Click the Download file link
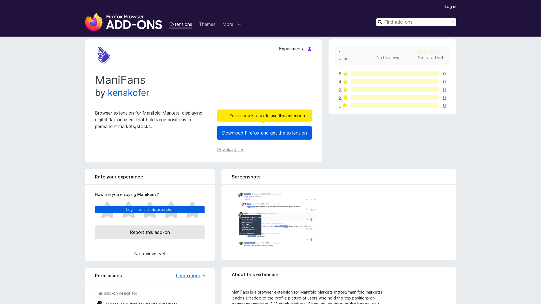This screenshot has width=541, height=304. click(230, 149)
